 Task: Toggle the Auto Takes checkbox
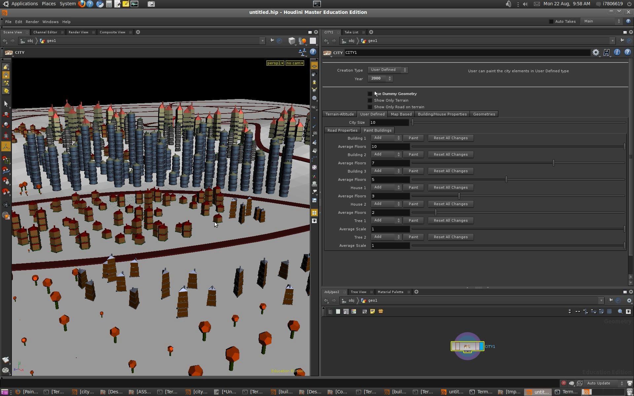(551, 21)
